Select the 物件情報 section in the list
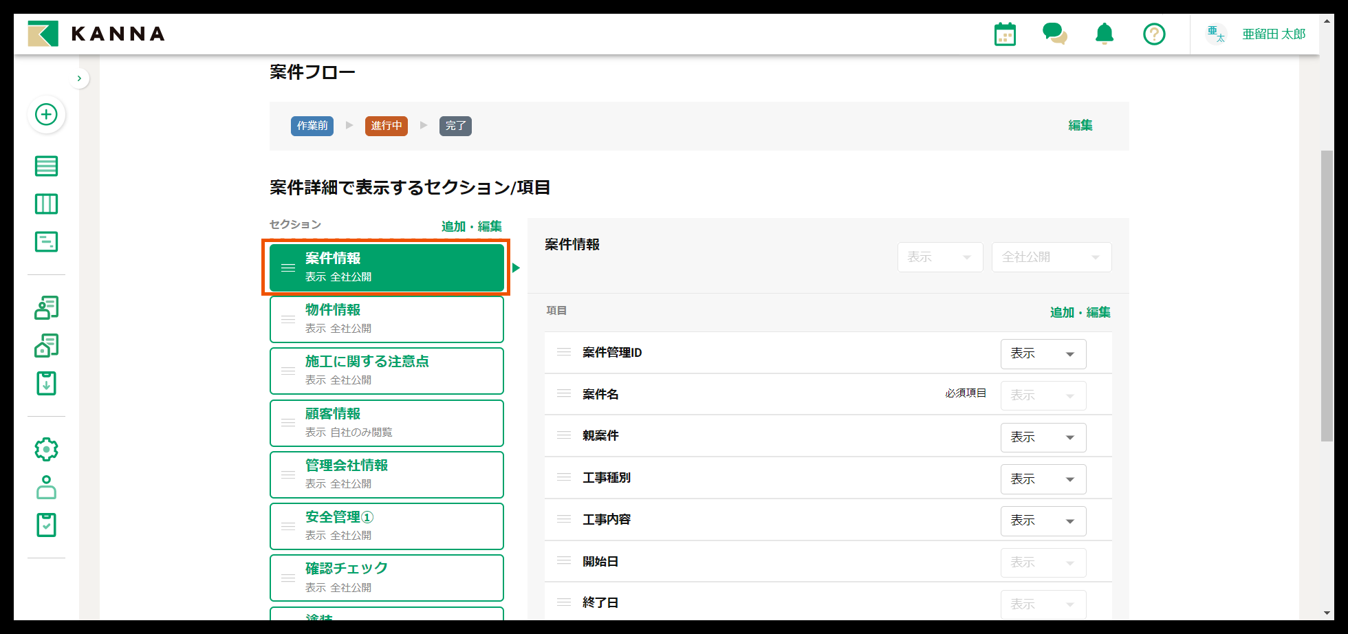This screenshot has height=634, width=1348. [x=387, y=318]
